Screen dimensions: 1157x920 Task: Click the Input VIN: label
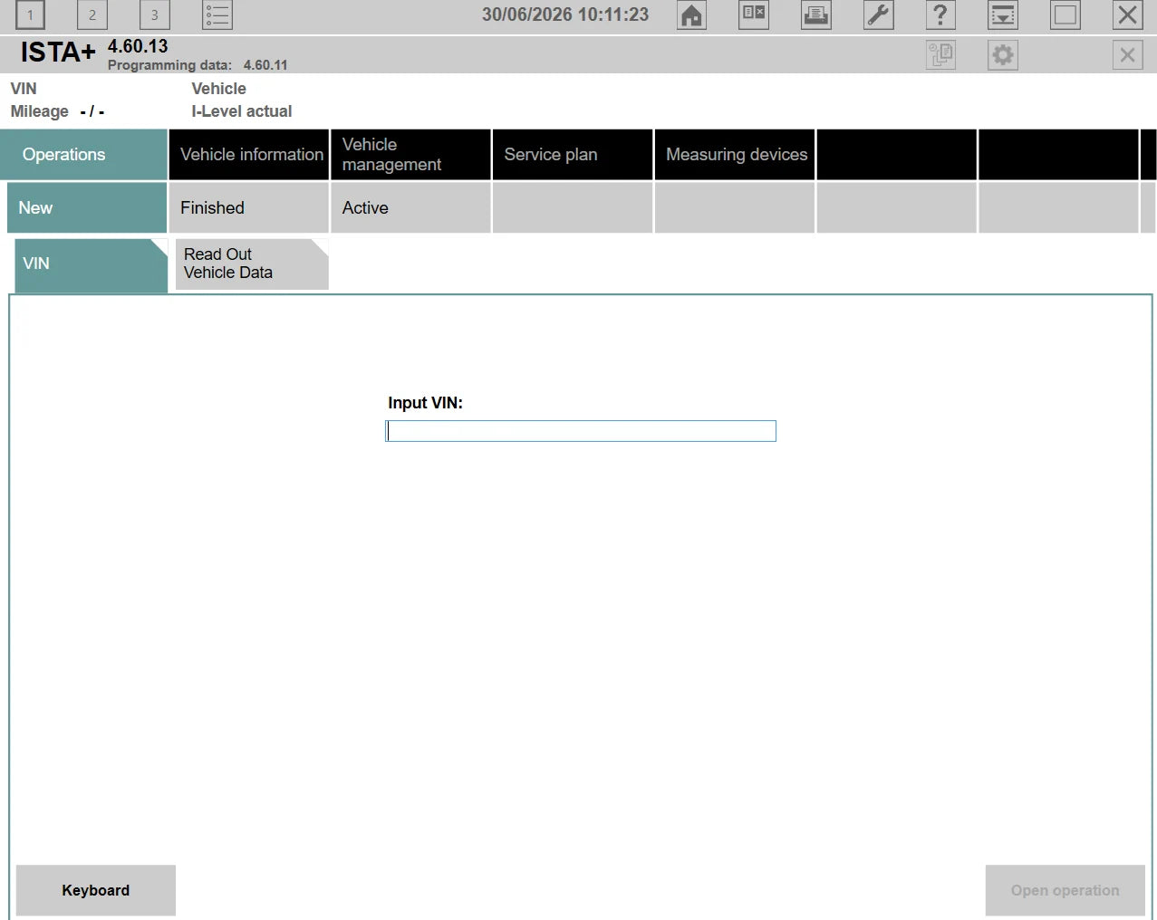[426, 403]
